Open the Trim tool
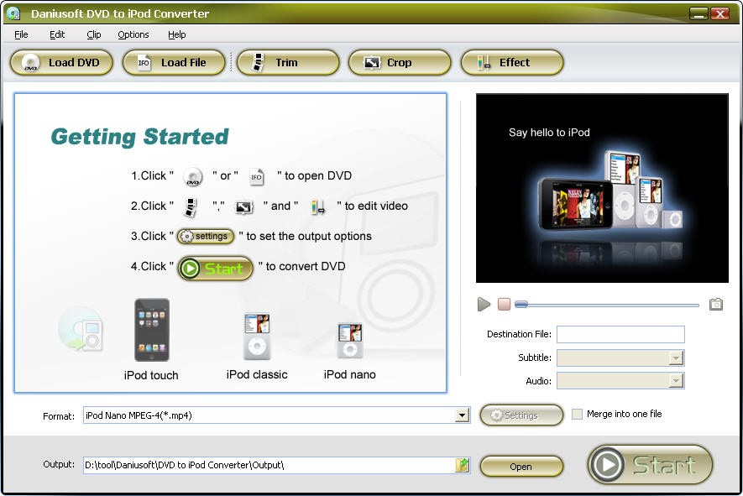Viewport: 743px width, 496px height. 288,63
